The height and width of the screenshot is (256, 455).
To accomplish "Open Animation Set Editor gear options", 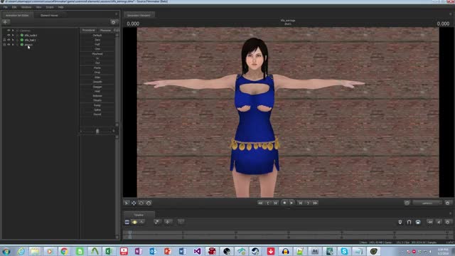I will pos(114,22).
